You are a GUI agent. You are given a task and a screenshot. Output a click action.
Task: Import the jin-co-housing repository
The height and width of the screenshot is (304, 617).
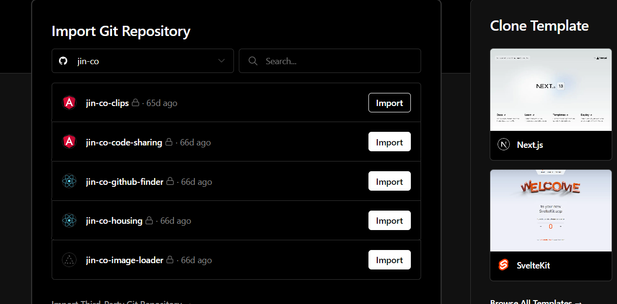click(x=389, y=220)
